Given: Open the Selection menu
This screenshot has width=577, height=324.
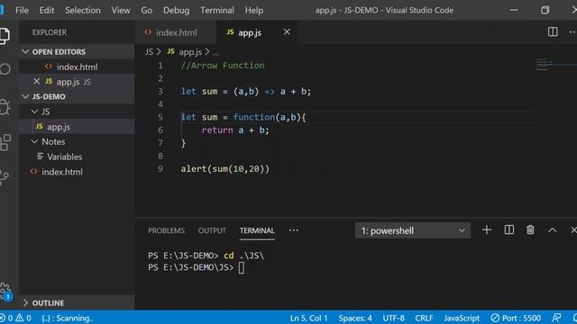Looking at the screenshot, I should [x=83, y=10].
